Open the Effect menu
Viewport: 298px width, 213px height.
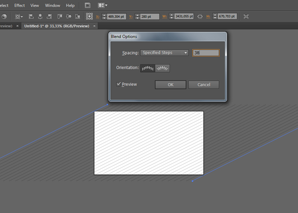pos(19,5)
